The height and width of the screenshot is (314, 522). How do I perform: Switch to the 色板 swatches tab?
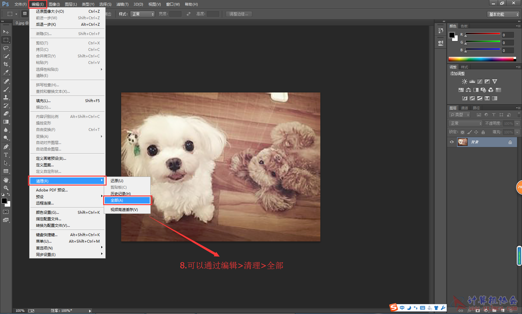pyautogui.click(x=464, y=26)
